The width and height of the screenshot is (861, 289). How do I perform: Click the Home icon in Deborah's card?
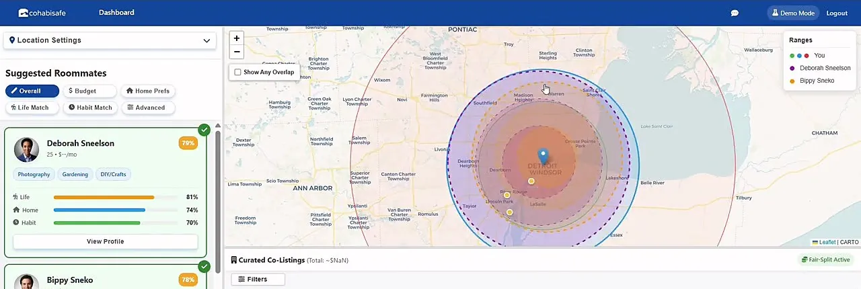pos(16,210)
